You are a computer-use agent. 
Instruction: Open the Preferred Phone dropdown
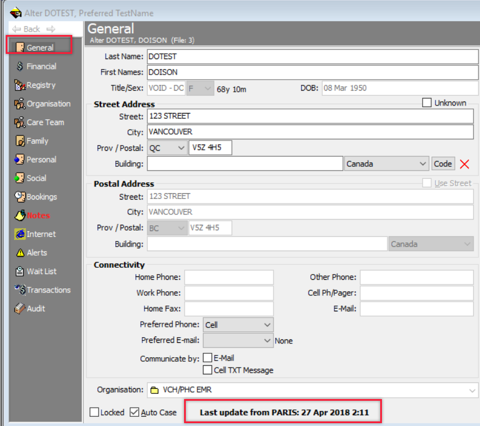(x=267, y=325)
